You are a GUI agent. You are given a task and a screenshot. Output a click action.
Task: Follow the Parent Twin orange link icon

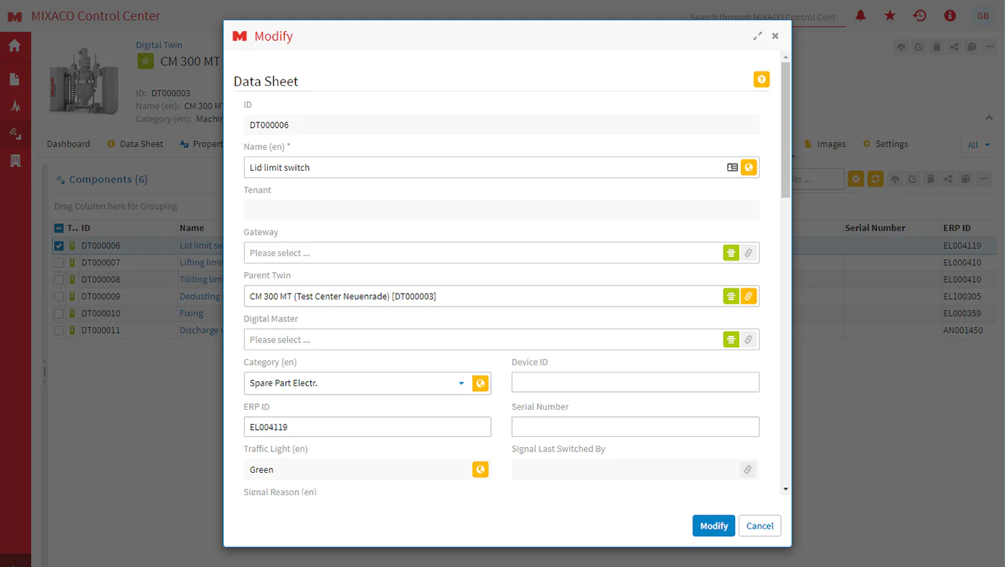click(749, 296)
